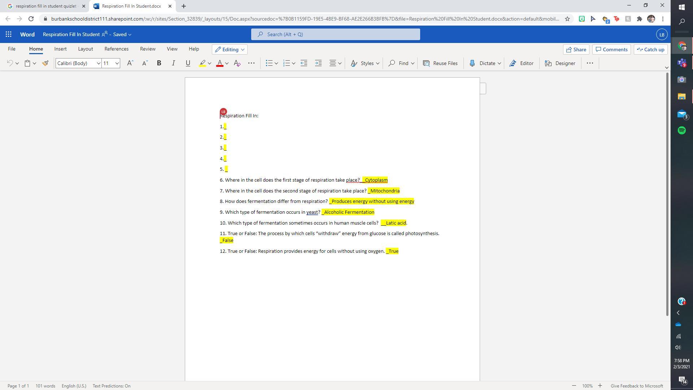
Task: Toggle Bold formatting
Action: click(x=159, y=63)
